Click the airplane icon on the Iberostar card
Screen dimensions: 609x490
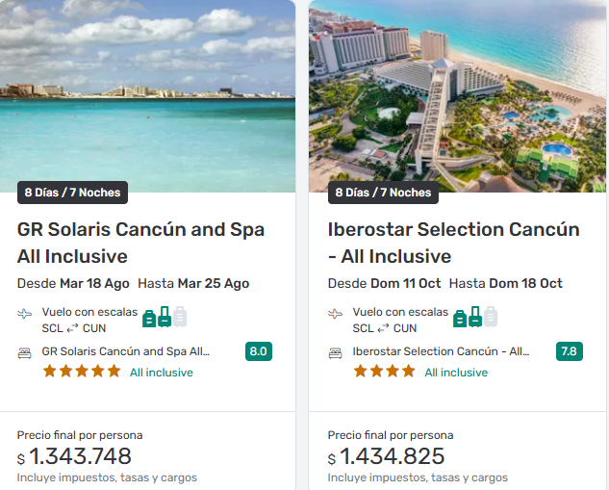tap(336, 314)
